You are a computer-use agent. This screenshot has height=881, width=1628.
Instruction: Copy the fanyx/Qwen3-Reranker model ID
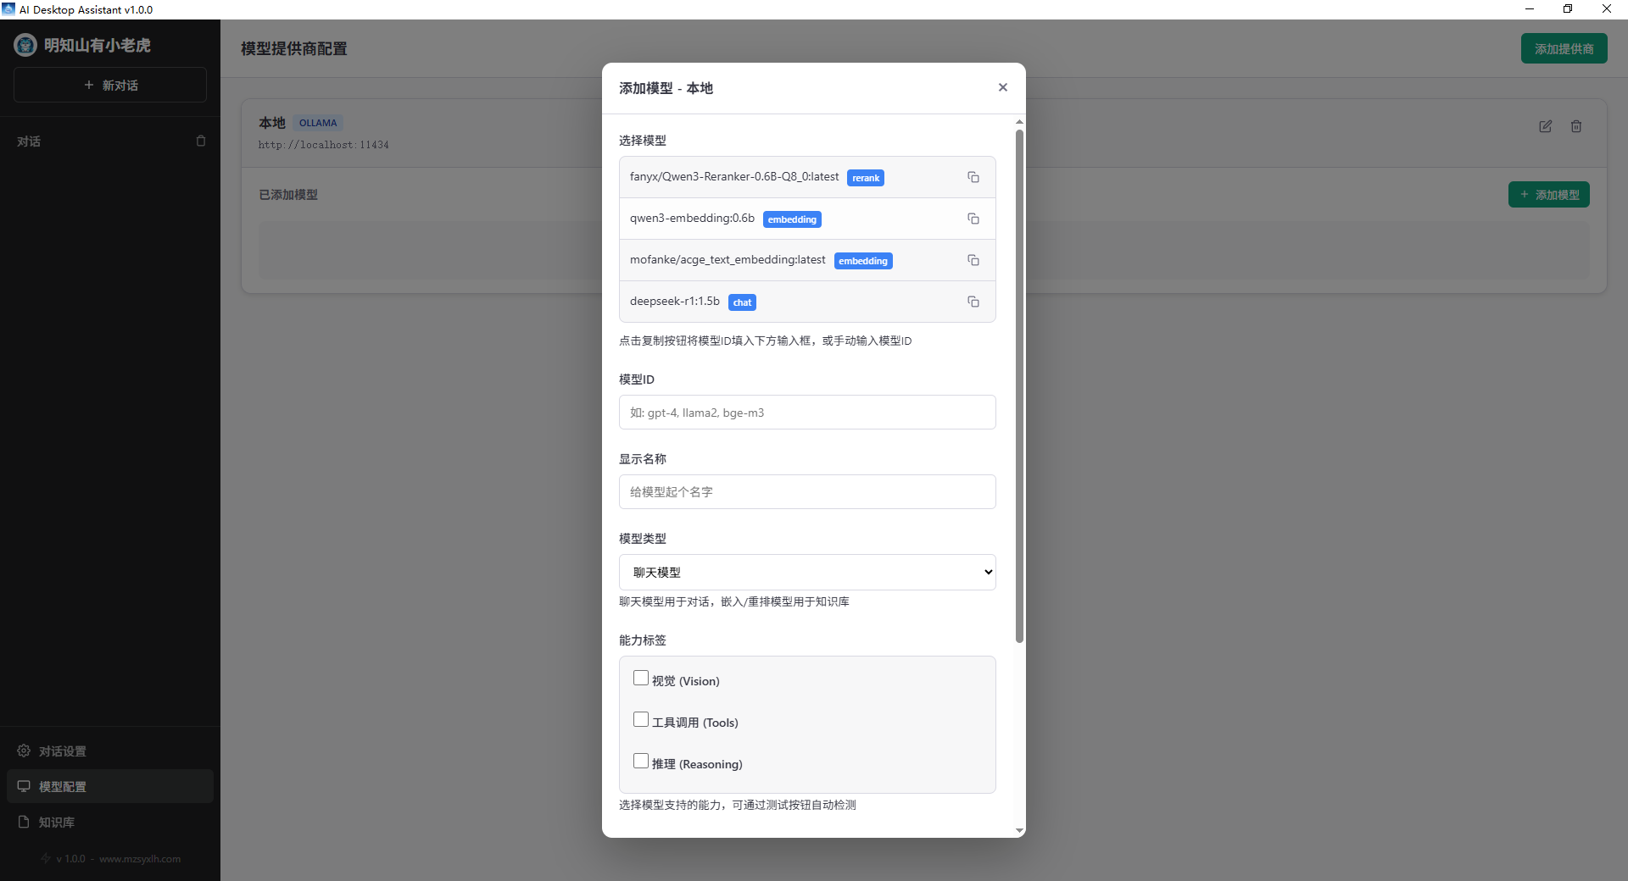pos(973,177)
